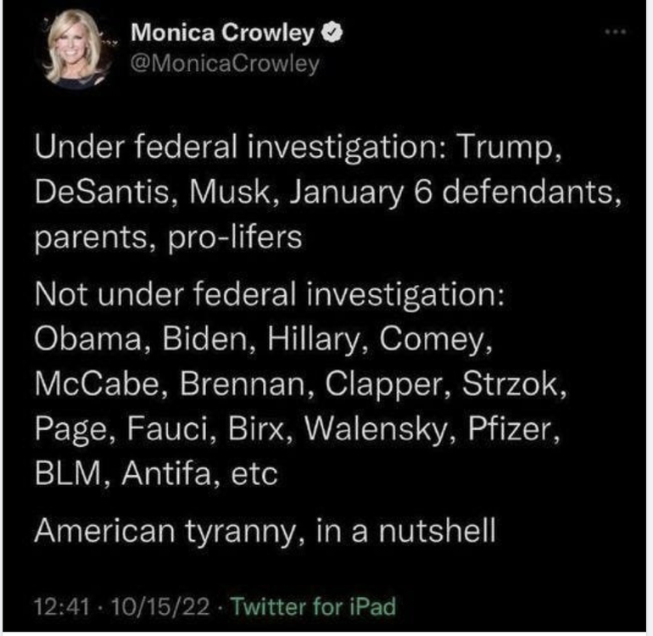Click the 'American tyranny, in a nutshell' line
653x636 pixels.
pos(264,530)
